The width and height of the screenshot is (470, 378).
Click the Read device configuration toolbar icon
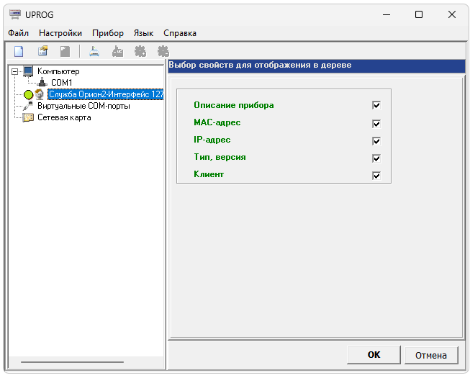tap(94, 51)
